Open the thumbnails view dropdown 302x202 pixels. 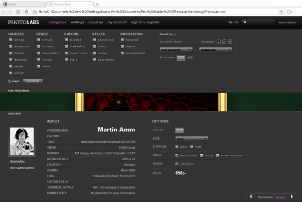pos(215,50)
